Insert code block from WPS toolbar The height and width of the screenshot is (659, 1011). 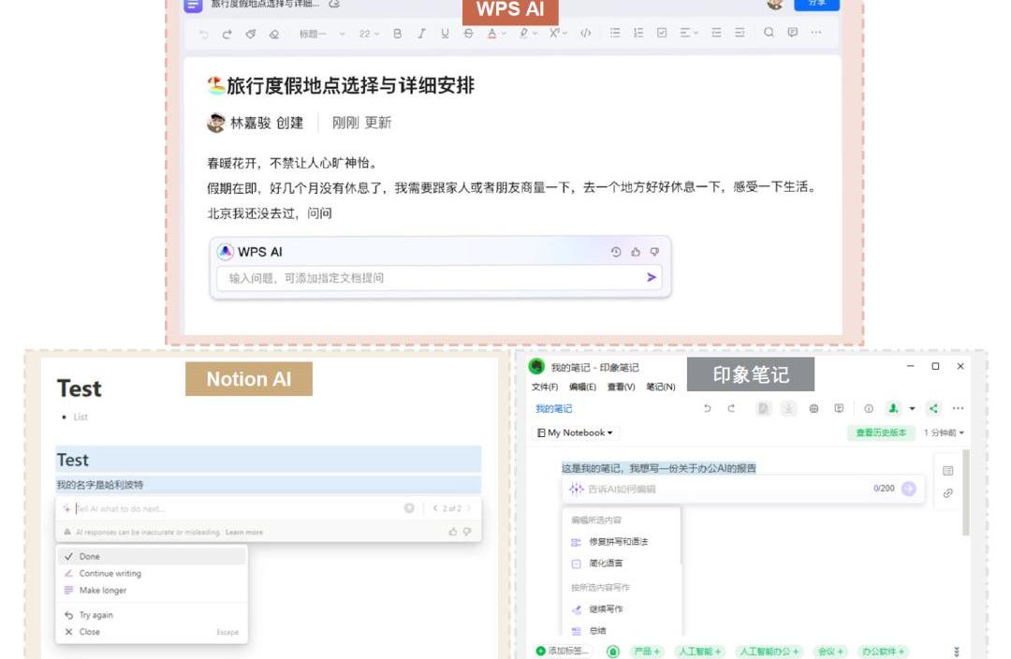pos(585,33)
